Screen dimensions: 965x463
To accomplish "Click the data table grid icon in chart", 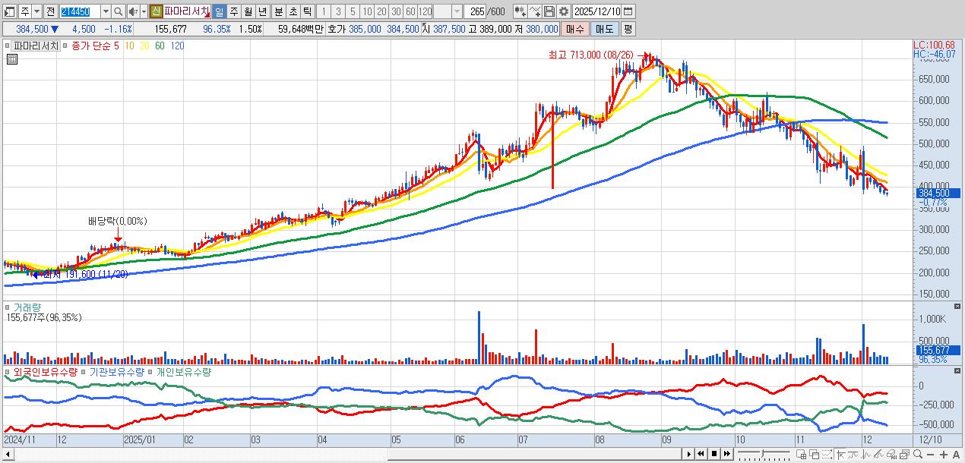I will [x=12, y=58].
